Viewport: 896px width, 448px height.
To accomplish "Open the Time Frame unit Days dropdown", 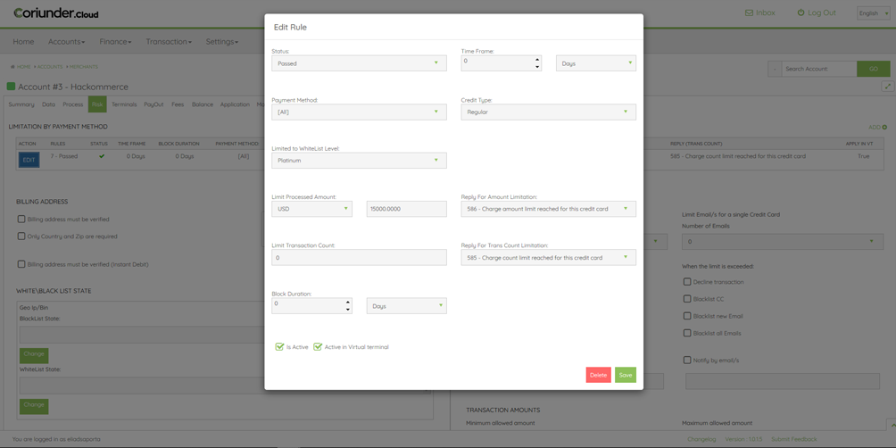I will 596,63.
